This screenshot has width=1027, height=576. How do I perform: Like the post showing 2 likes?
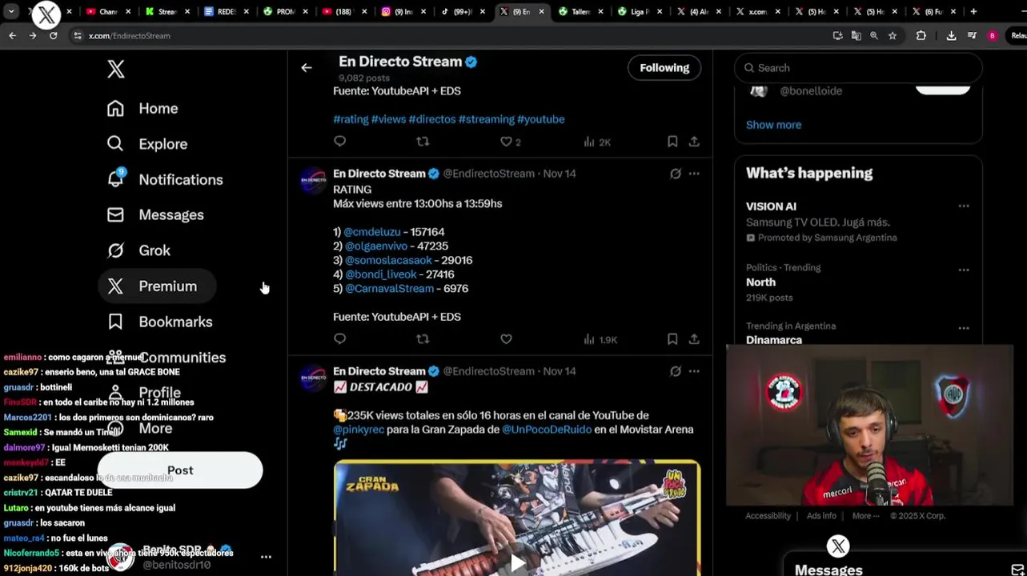tap(510, 142)
